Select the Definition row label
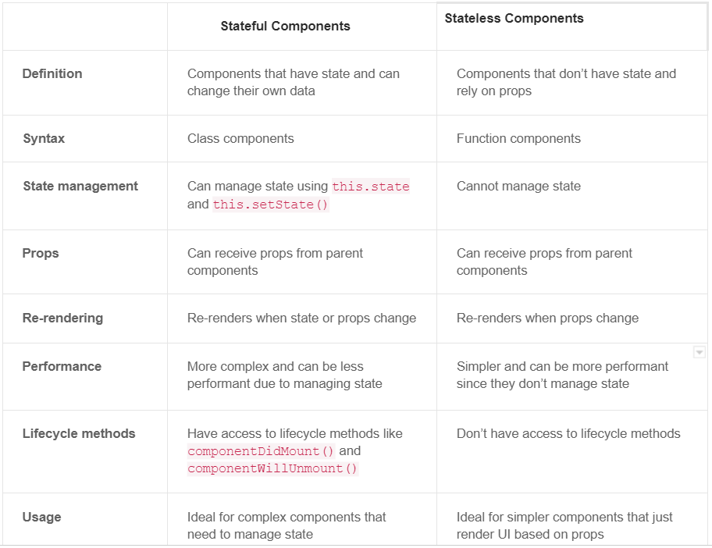This screenshot has width=712, height=548. pos(52,73)
